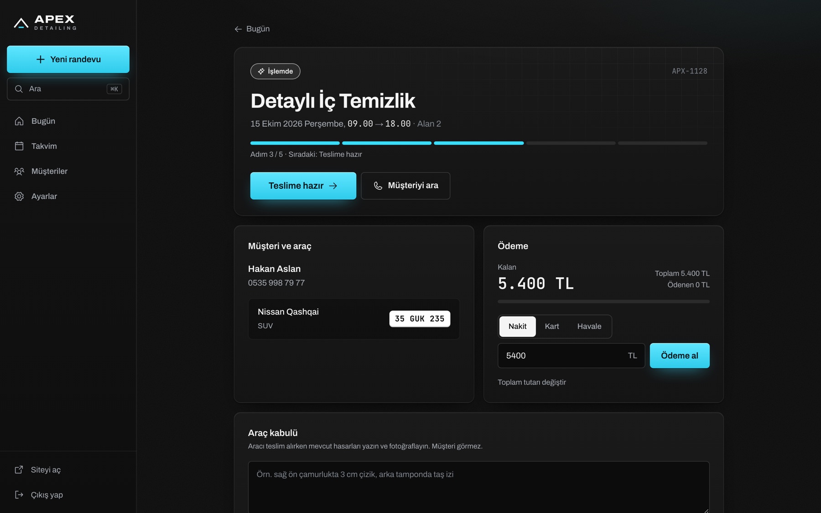Click Toplam tutarı değiştir link
This screenshot has width=821, height=513.
tap(532, 382)
